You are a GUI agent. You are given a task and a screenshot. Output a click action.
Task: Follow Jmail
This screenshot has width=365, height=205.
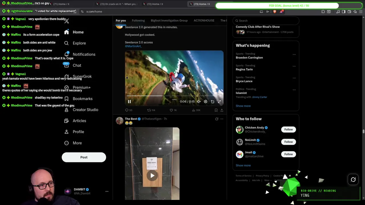(288, 154)
